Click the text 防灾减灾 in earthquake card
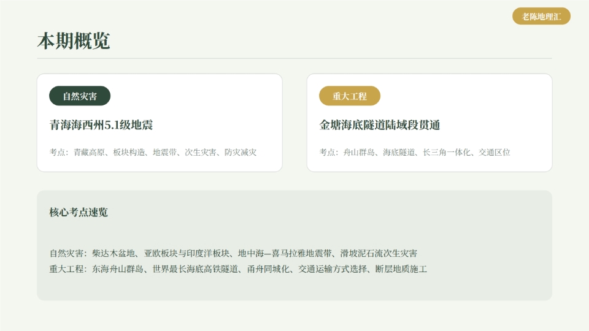Image resolution: width=589 pixels, height=331 pixels. coord(241,153)
